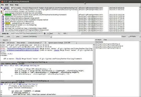Select the red uncommitted changes node
The image size is (141, 97).
[1, 11]
